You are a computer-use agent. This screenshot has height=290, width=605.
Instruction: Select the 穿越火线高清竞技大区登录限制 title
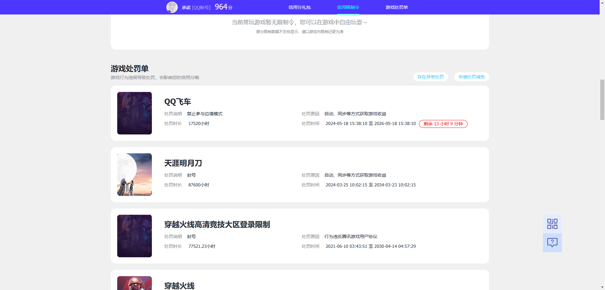click(x=217, y=225)
